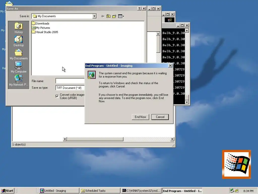Click the horizontal scrollbar thumb in Scheduled Tasks
The image size is (258, 194).
tap(95, 139)
